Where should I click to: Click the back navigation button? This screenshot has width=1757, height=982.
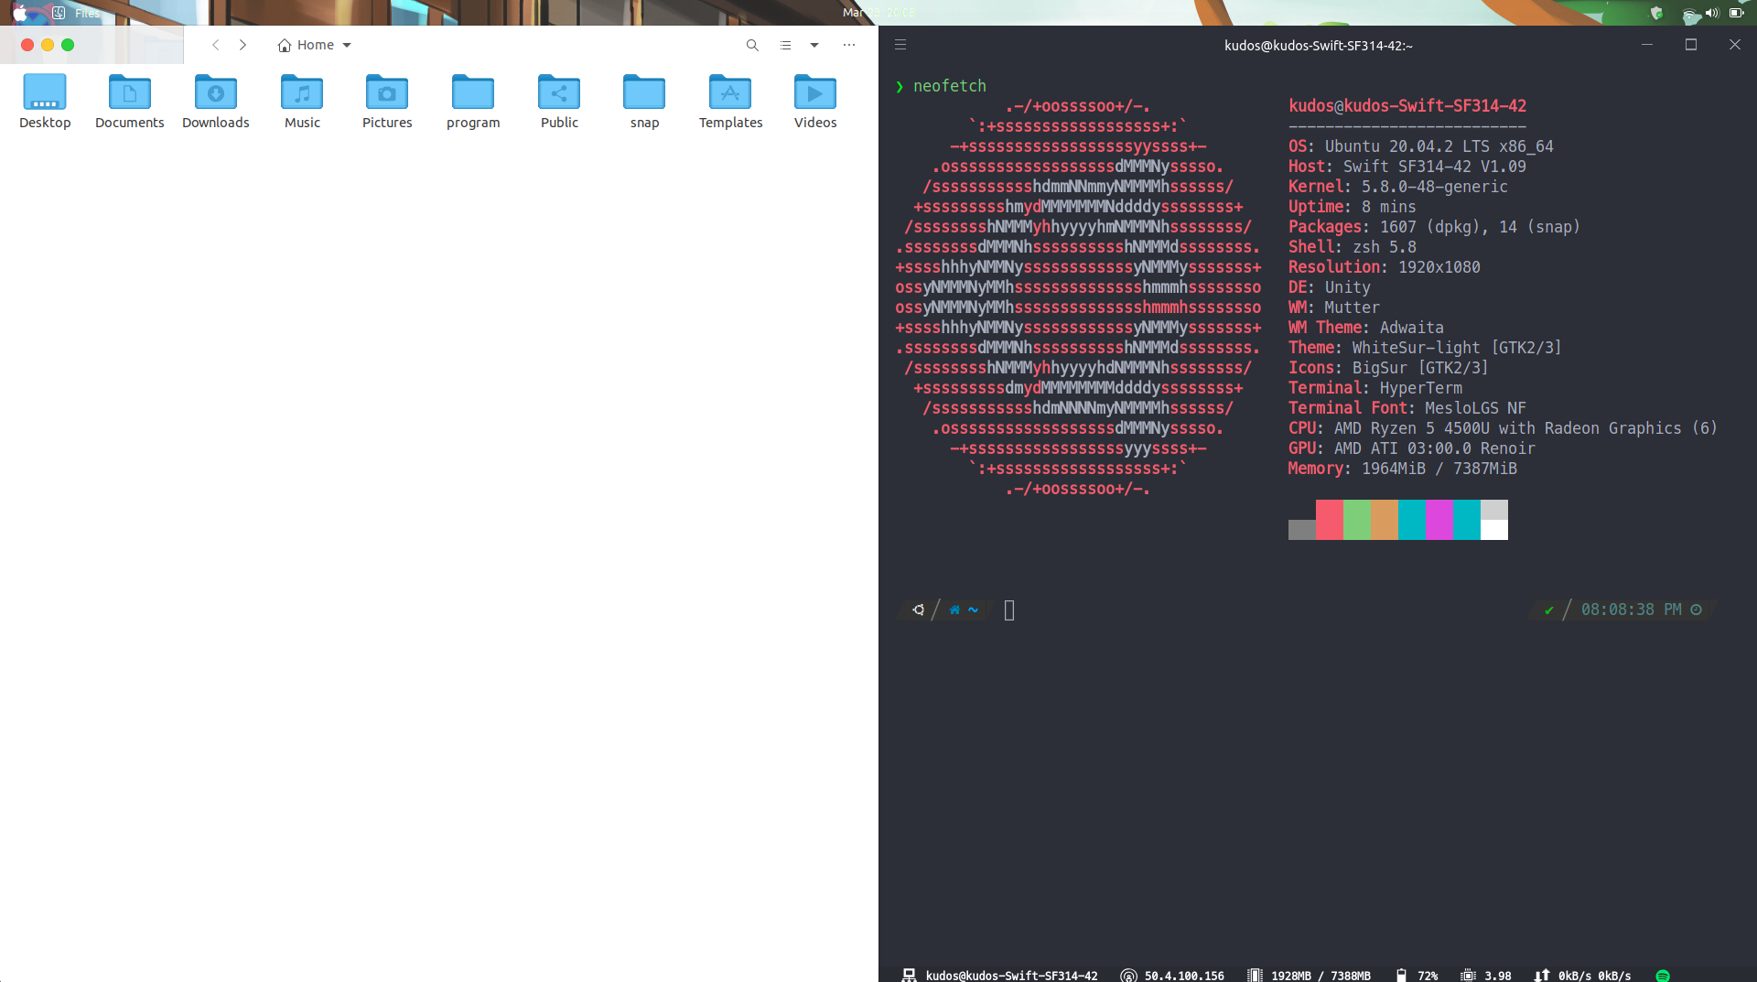216,44
